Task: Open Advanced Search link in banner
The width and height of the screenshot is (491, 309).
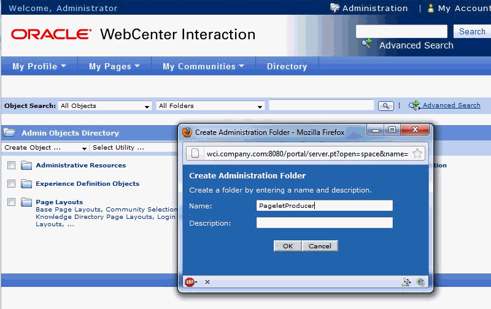Action: pos(416,45)
